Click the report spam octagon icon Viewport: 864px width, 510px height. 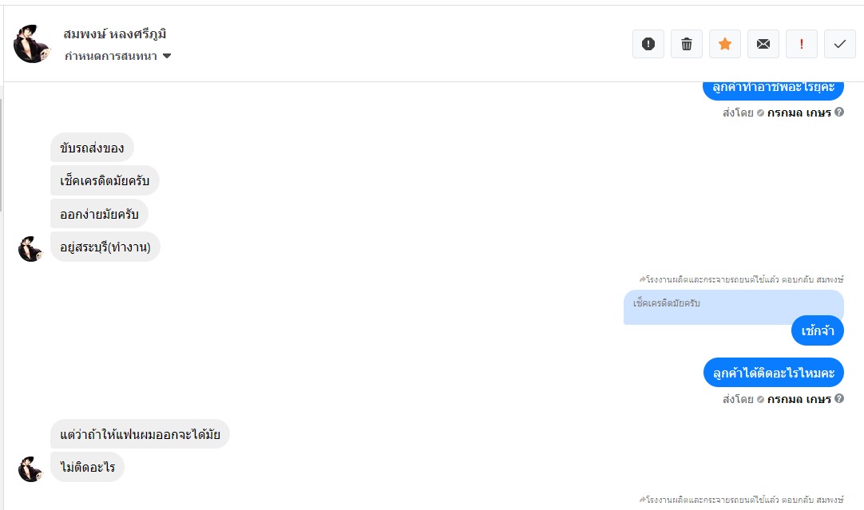click(648, 44)
